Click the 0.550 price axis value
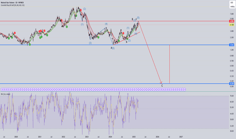Image resolution: width=236 pixels, height=139 pixels. pos(232,66)
